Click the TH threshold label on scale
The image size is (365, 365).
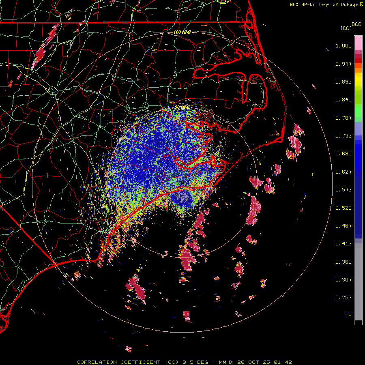(x=348, y=316)
